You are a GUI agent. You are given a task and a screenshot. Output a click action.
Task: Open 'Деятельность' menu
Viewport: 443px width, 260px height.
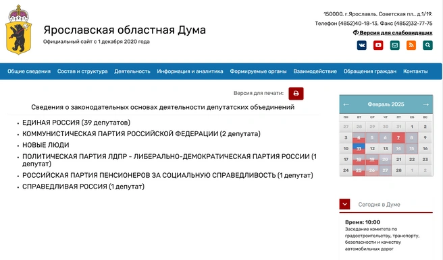pyautogui.click(x=132, y=71)
